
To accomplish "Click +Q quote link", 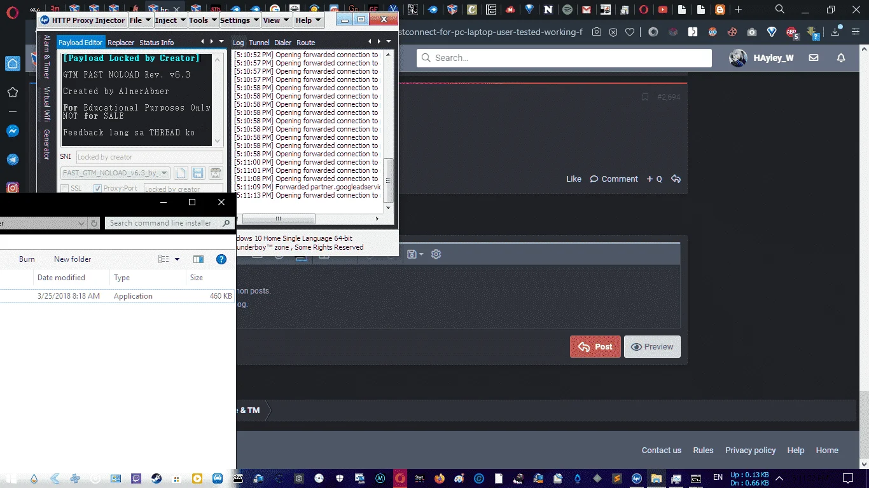I will tap(655, 179).
